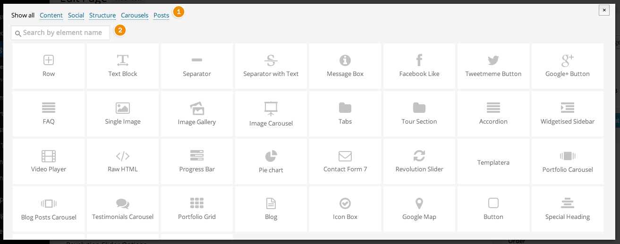
Task: Insert the Facebook Like button element
Action: click(x=419, y=66)
